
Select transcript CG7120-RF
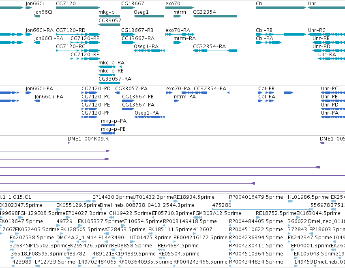click(85, 55)
